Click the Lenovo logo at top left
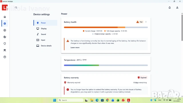The image size is (183, 103). point(5,7)
